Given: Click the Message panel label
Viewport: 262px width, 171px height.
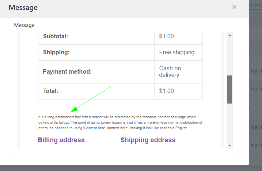Looking at the screenshot, I should [x=24, y=26].
